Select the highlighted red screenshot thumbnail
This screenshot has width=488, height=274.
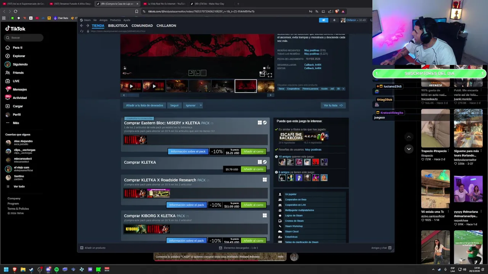(246, 86)
